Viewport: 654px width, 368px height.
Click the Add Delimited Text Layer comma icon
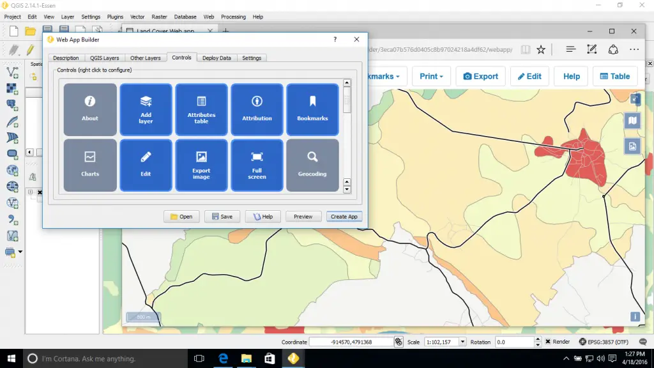(13, 219)
